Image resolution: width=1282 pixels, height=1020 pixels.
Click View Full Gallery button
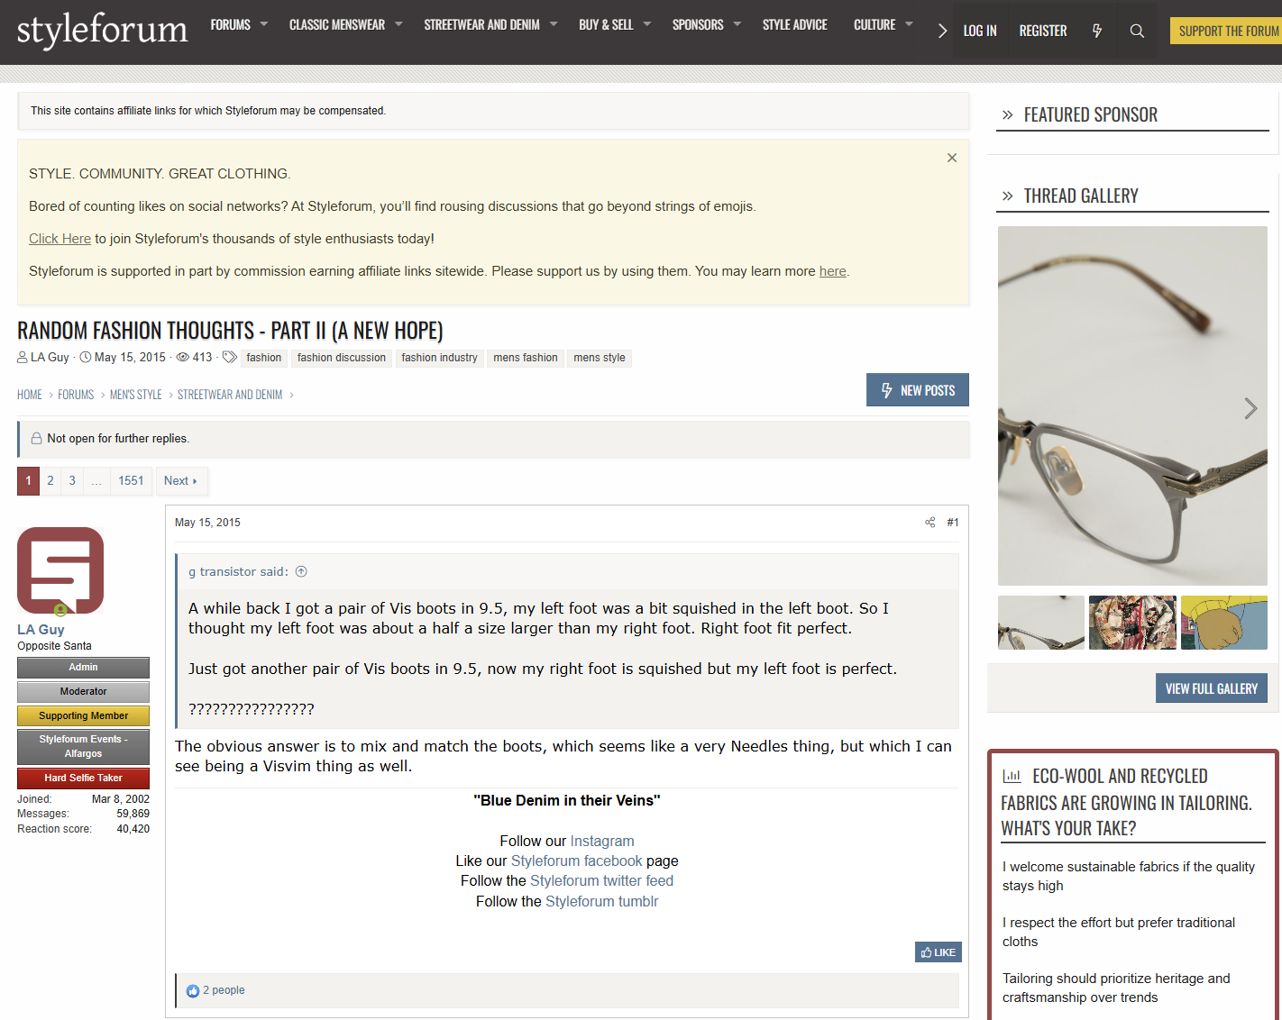(x=1212, y=688)
